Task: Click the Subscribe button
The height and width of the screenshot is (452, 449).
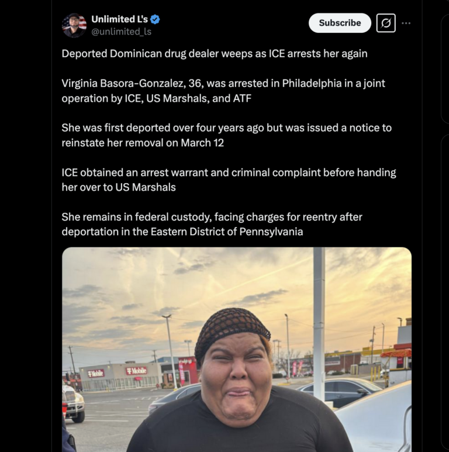Action: [340, 23]
